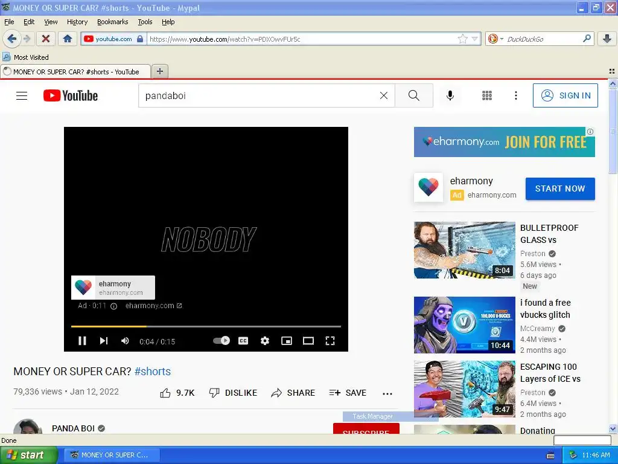Click the DISLIKE thumbs down button
The image size is (618, 464).
(233, 393)
